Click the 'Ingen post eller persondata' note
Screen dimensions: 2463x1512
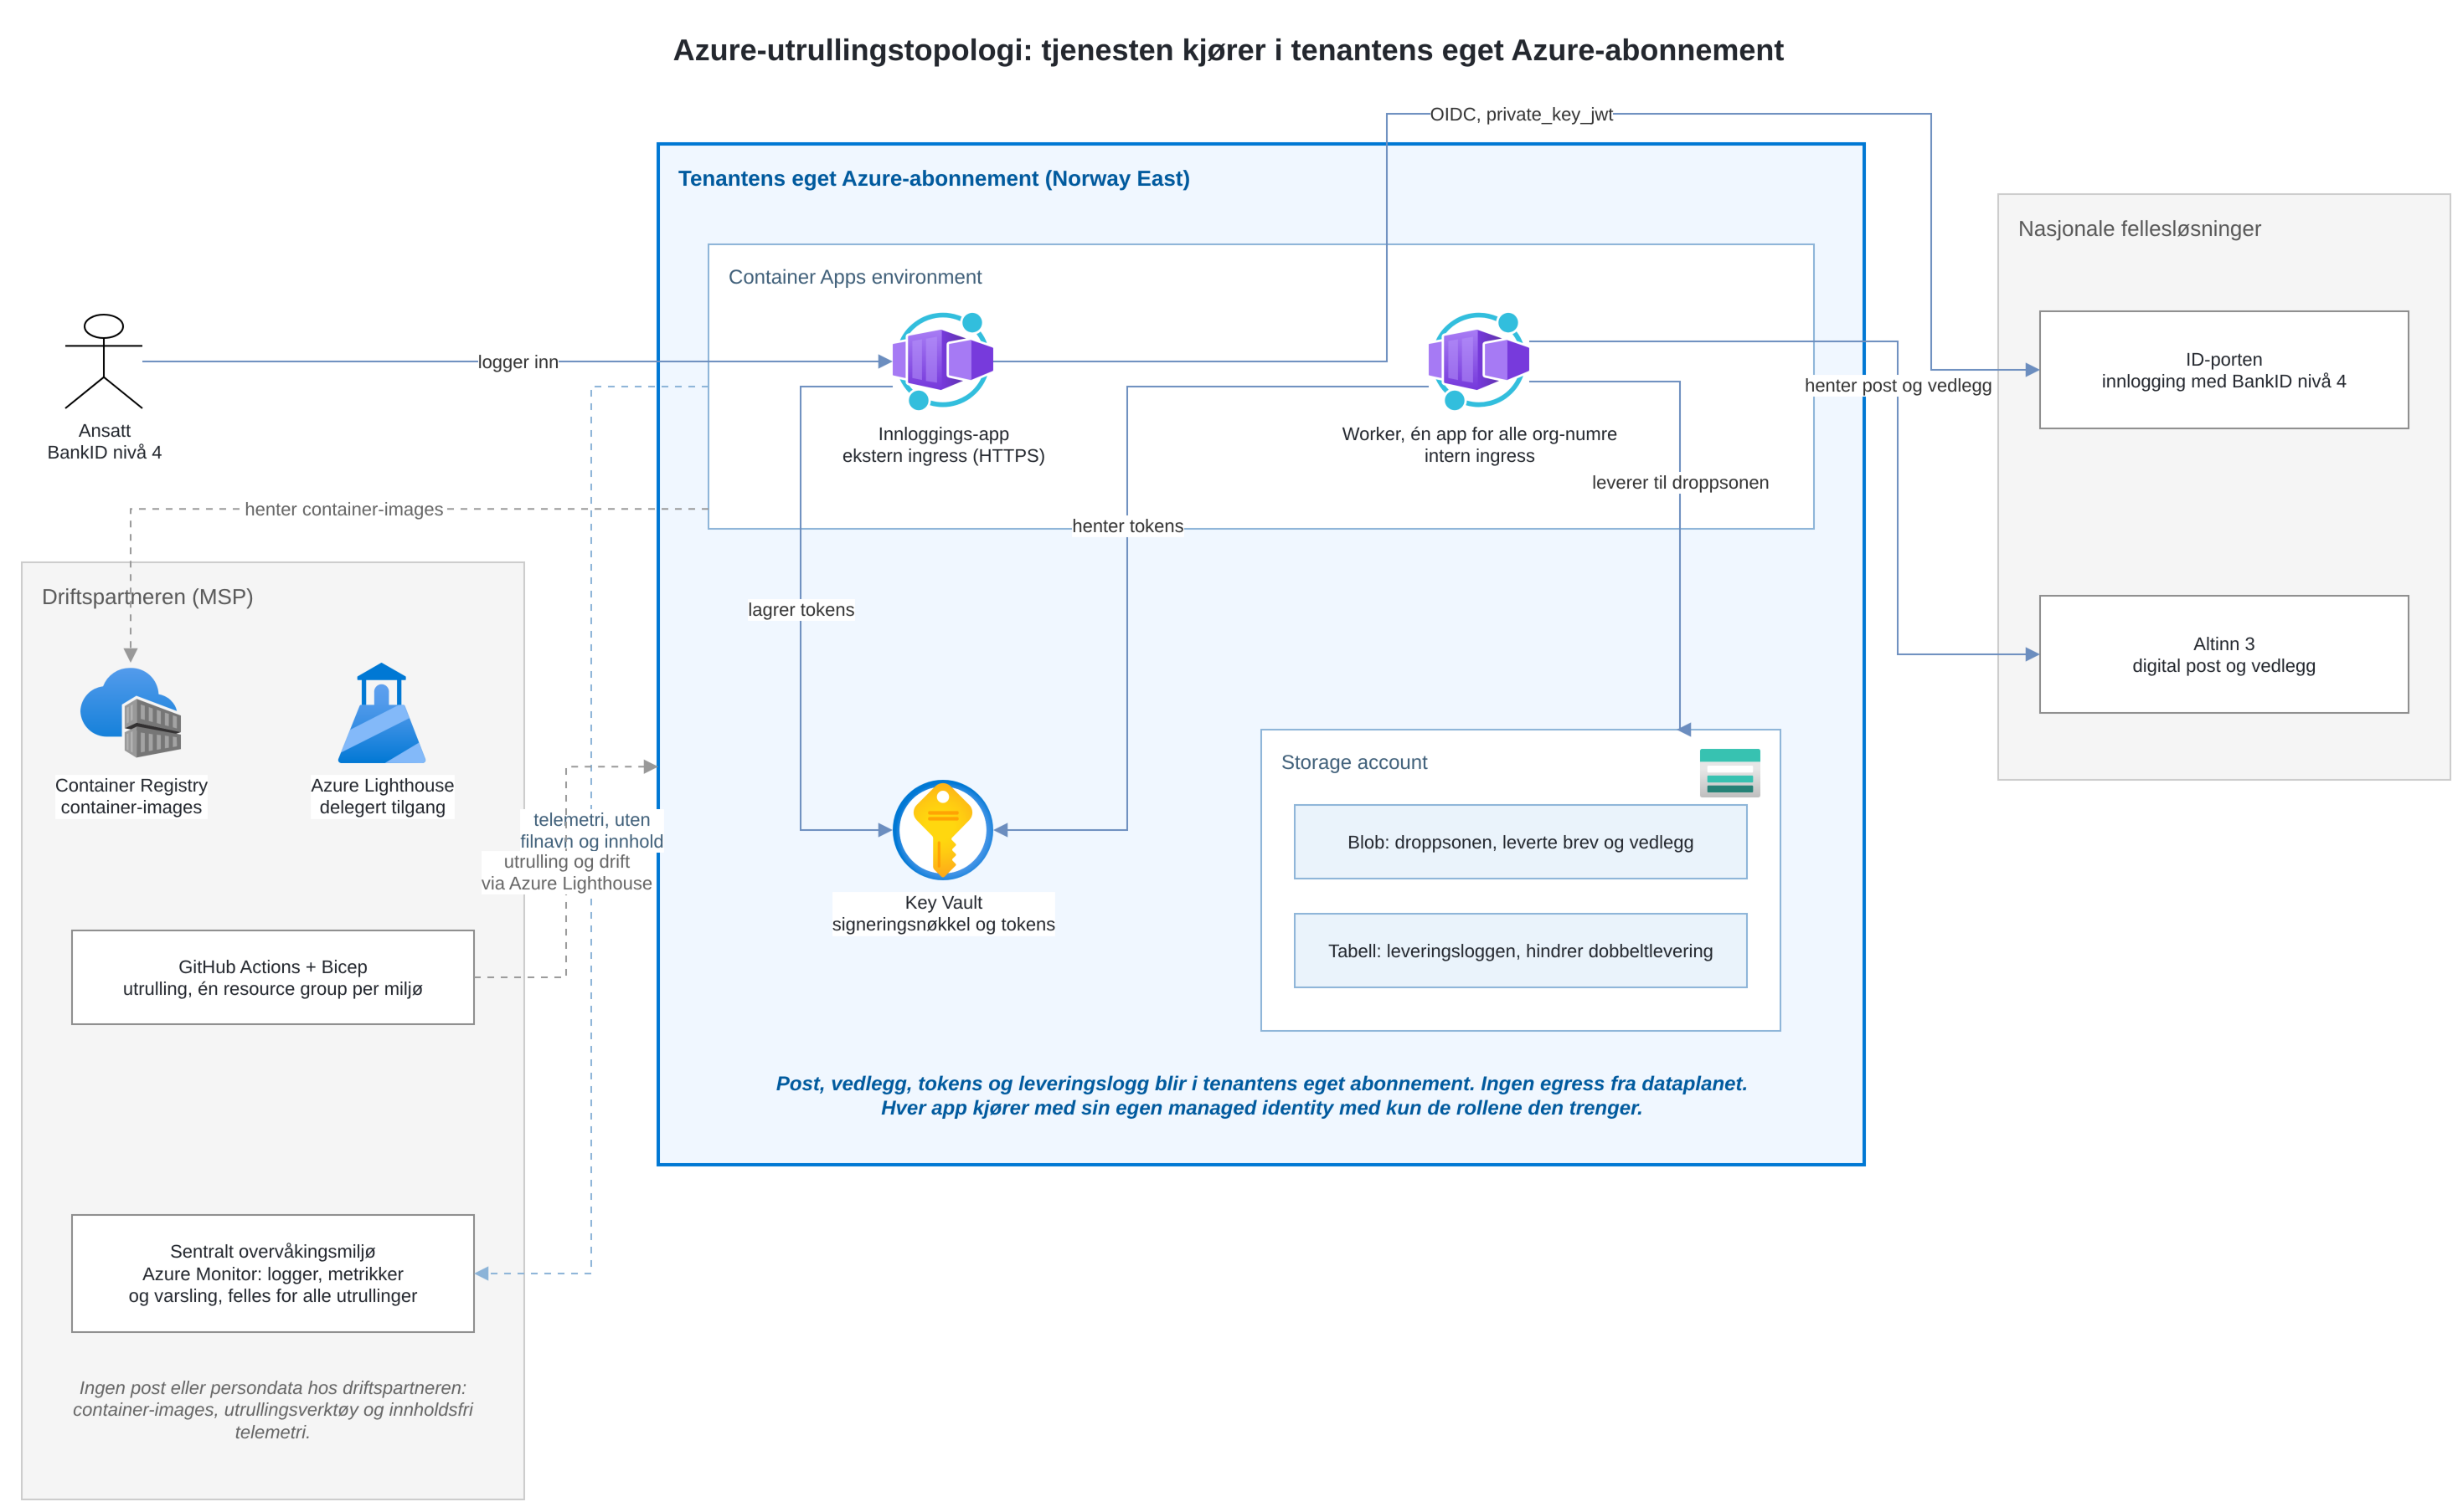(272, 1409)
